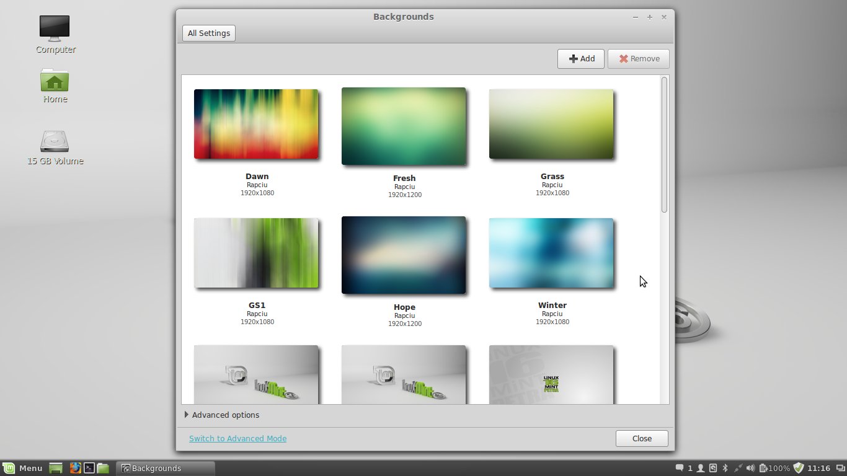The height and width of the screenshot is (476, 847).
Task: Go back to All Settings
Action: [209, 33]
